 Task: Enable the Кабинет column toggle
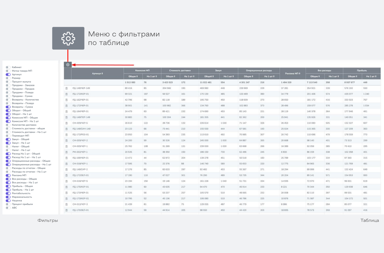8,67
